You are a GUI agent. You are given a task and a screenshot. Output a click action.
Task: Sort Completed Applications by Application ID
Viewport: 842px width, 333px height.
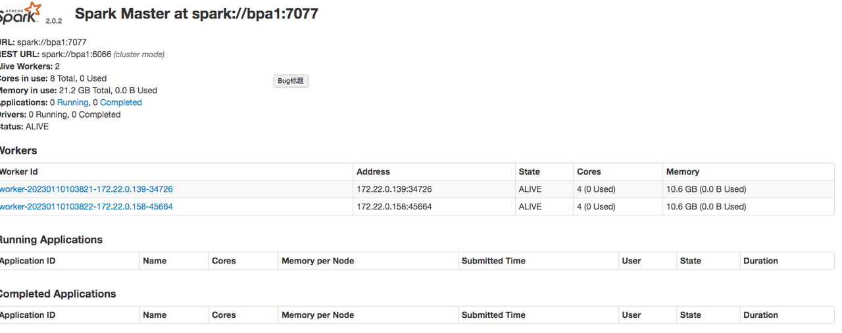(x=28, y=315)
